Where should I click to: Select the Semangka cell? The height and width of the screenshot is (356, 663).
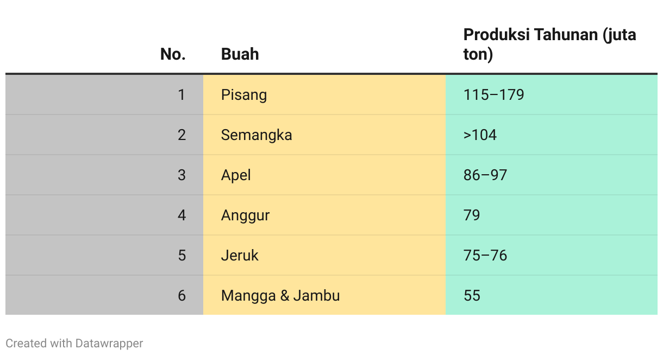coord(324,135)
